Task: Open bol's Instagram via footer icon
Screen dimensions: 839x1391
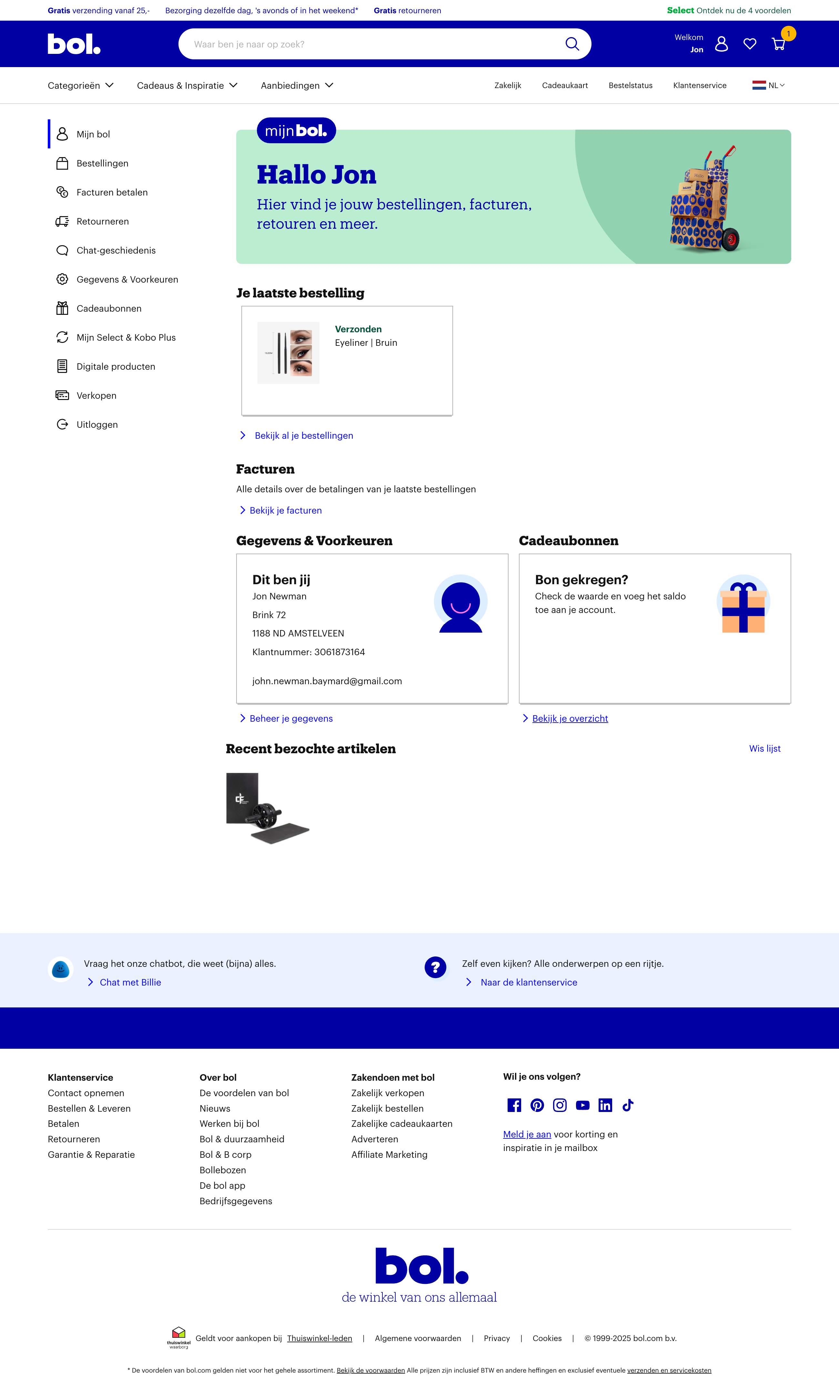Action: click(x=560, y=1105)
